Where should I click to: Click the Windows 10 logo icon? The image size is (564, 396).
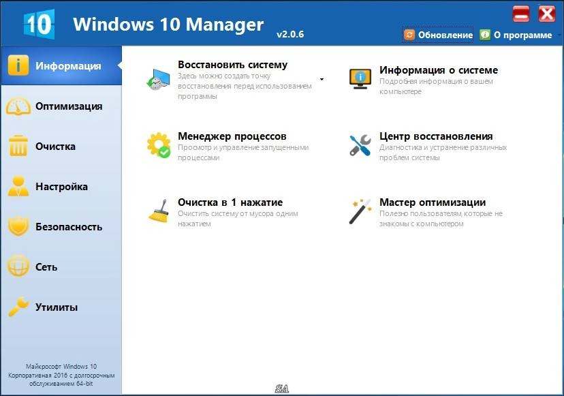pos(39,24)
